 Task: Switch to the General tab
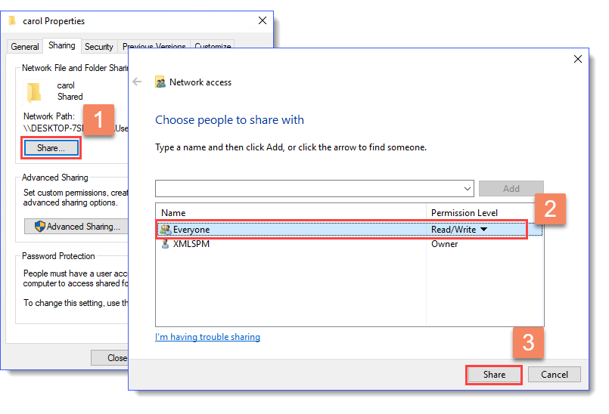[25, 47]
